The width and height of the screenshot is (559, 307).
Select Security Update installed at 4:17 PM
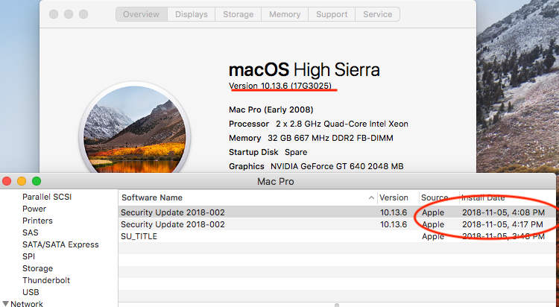(173, 224)
